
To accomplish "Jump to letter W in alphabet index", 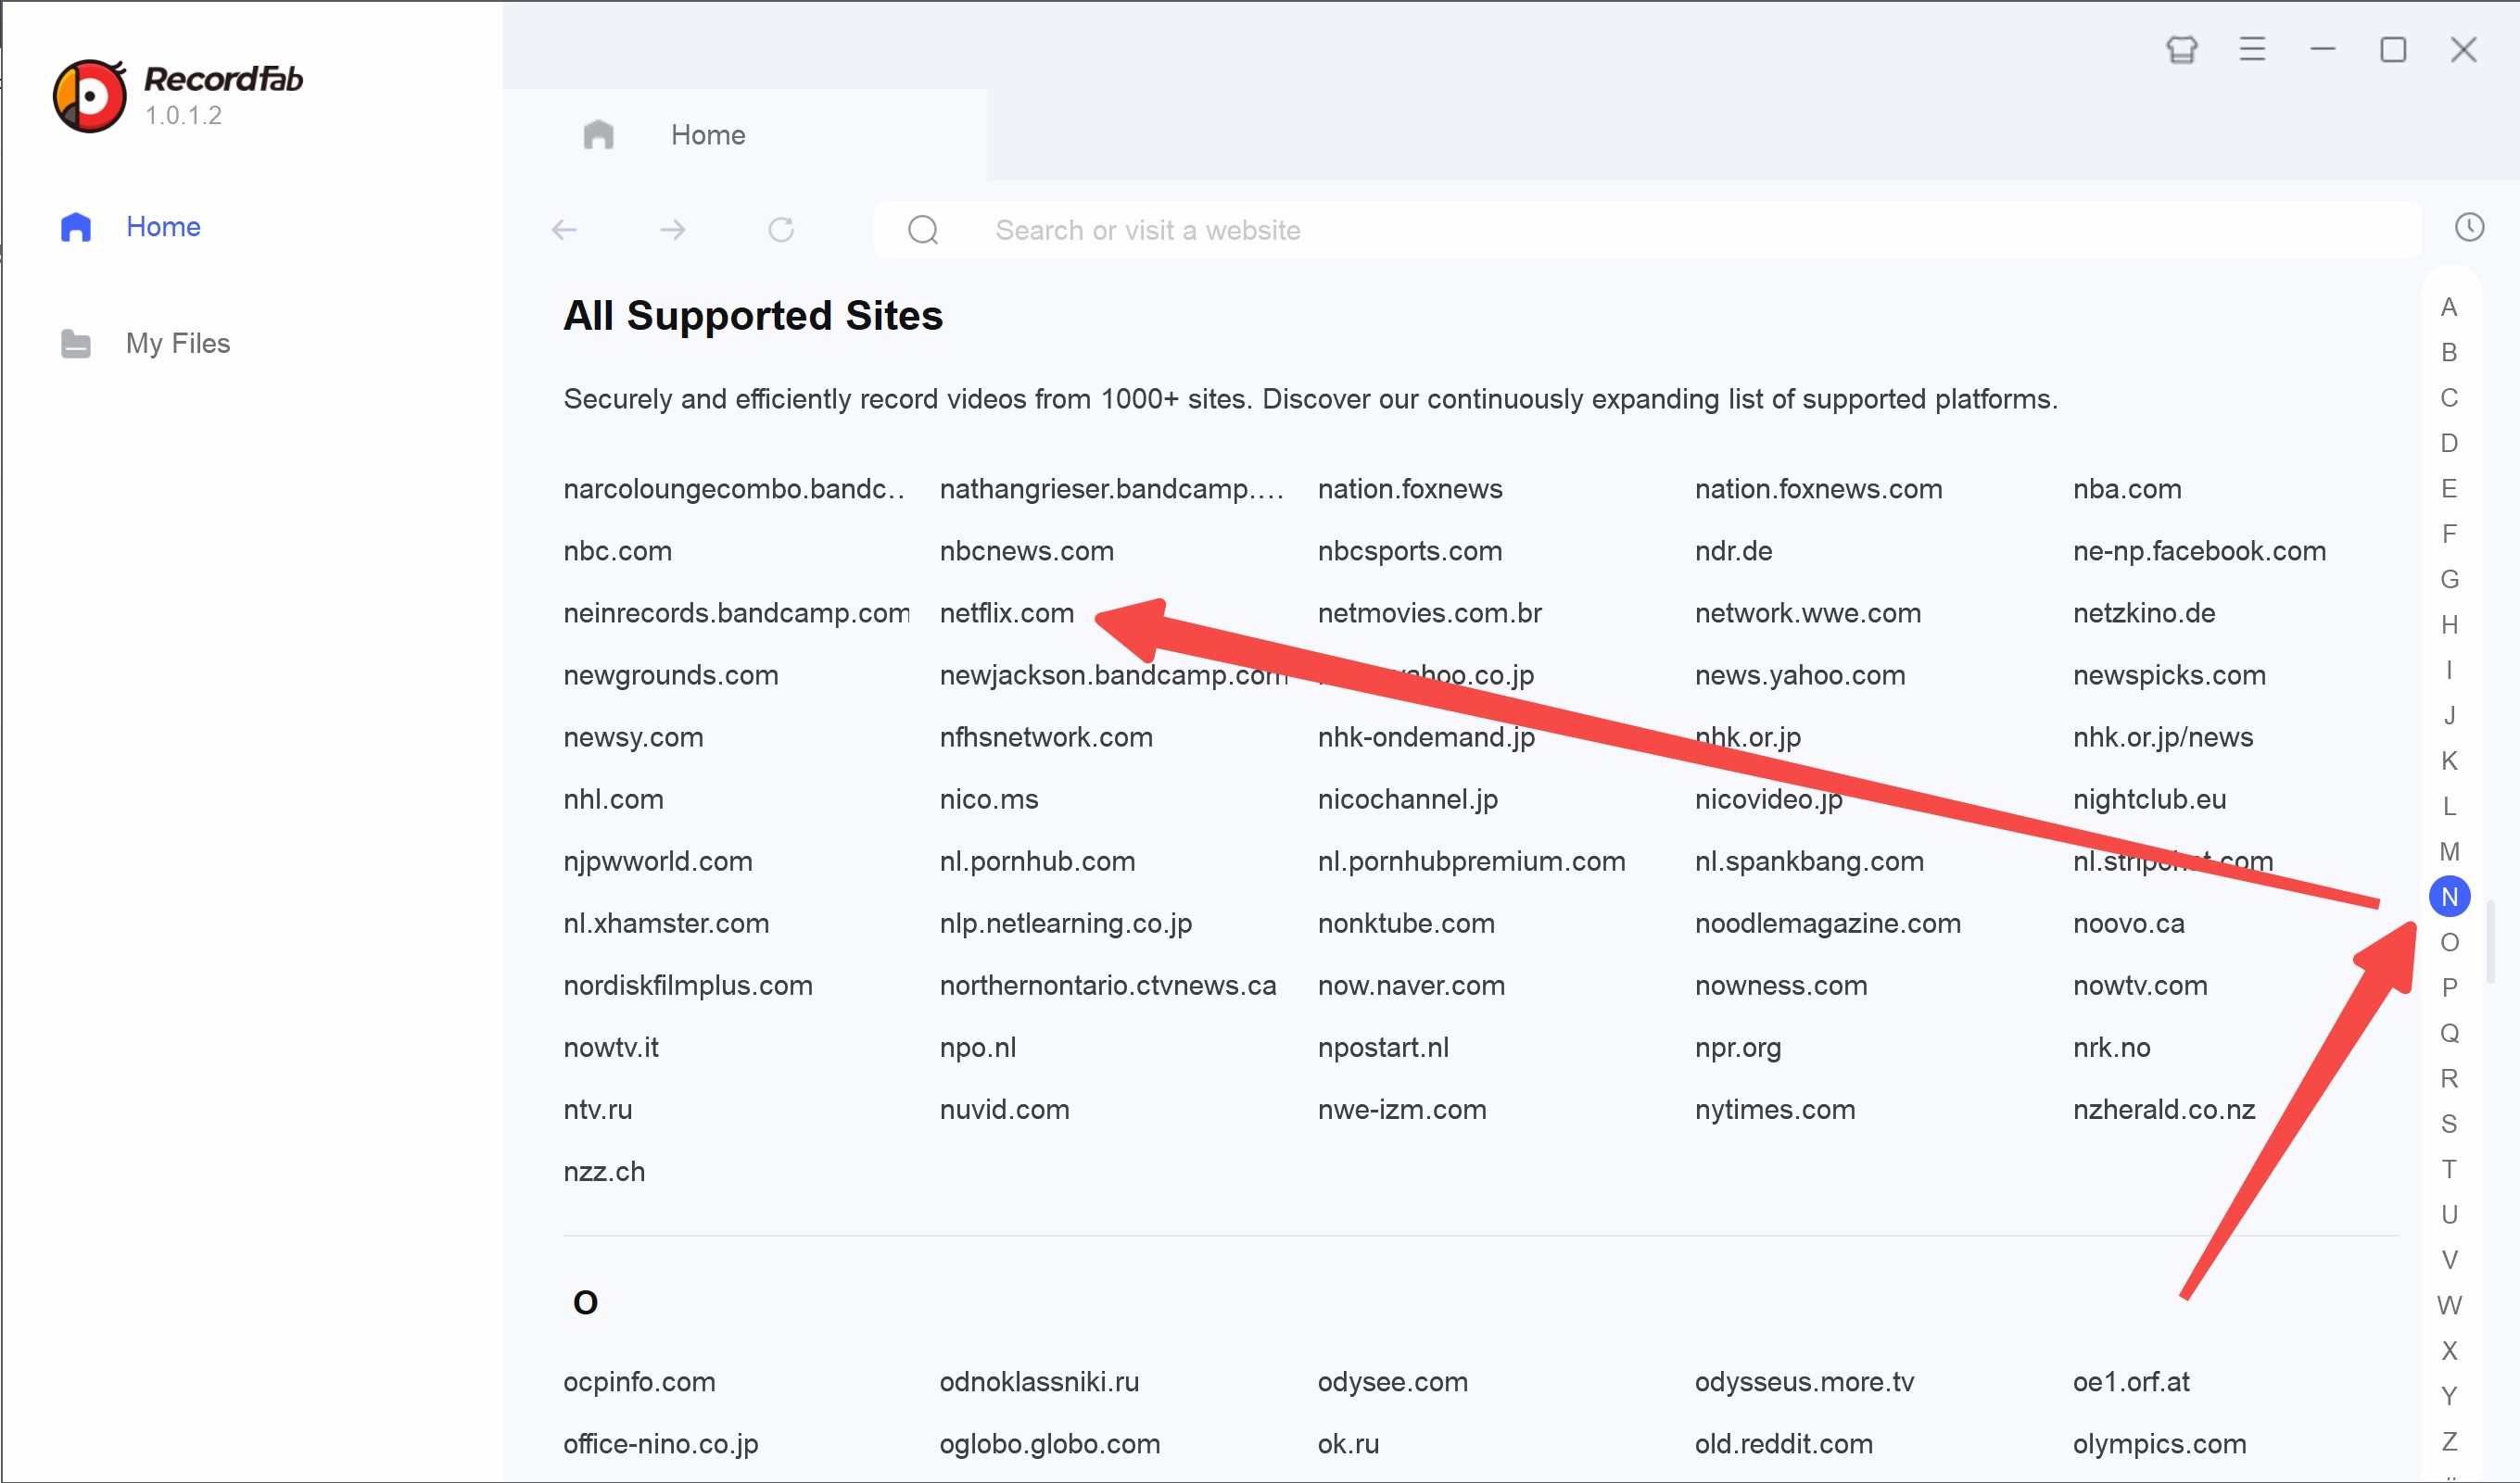I will click(x=2449, y=1305).
